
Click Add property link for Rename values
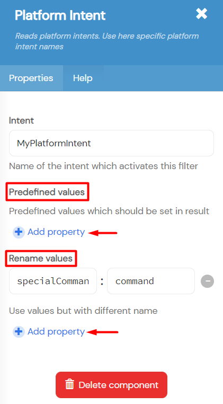point(56,331)
